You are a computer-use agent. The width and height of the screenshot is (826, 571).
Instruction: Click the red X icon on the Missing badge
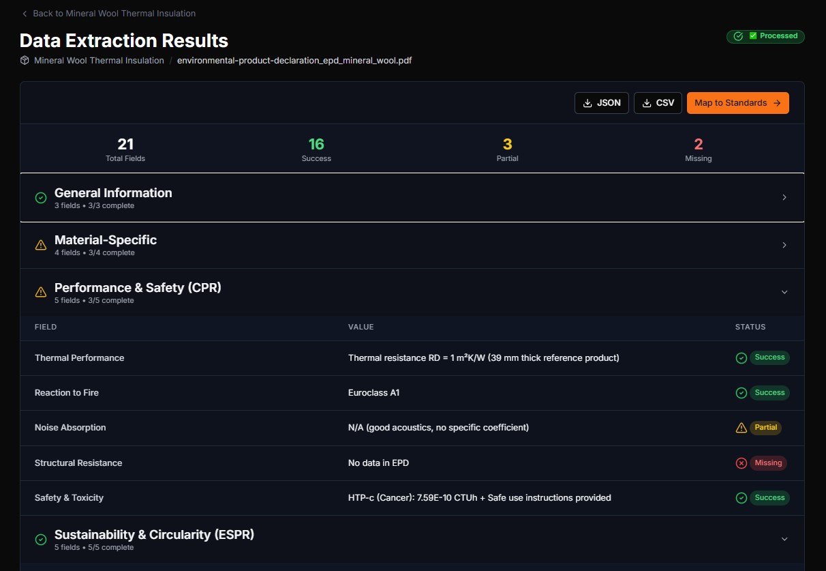741,463
